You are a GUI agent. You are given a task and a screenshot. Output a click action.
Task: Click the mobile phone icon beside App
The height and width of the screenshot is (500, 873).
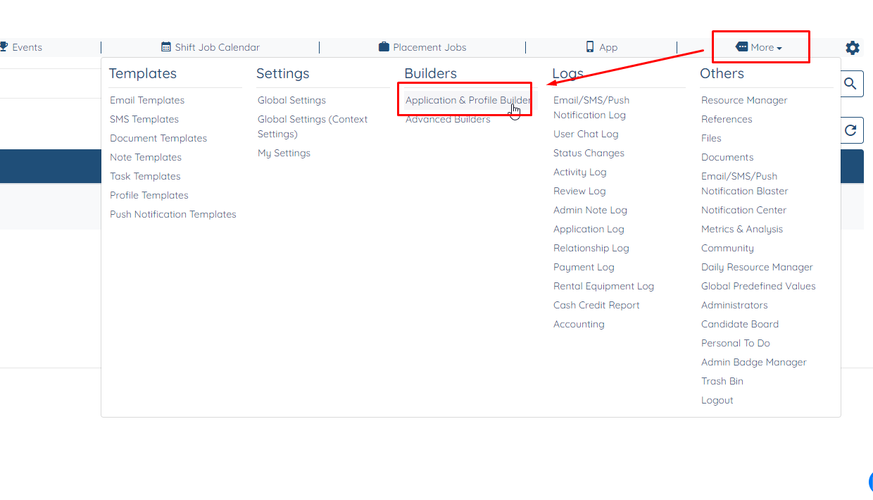tap(590, 46)
